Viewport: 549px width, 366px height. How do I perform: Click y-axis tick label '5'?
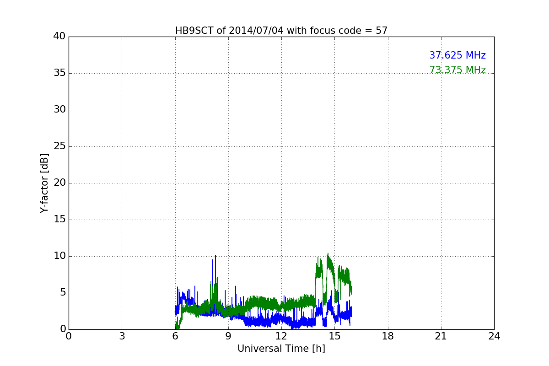coord(63,293)
